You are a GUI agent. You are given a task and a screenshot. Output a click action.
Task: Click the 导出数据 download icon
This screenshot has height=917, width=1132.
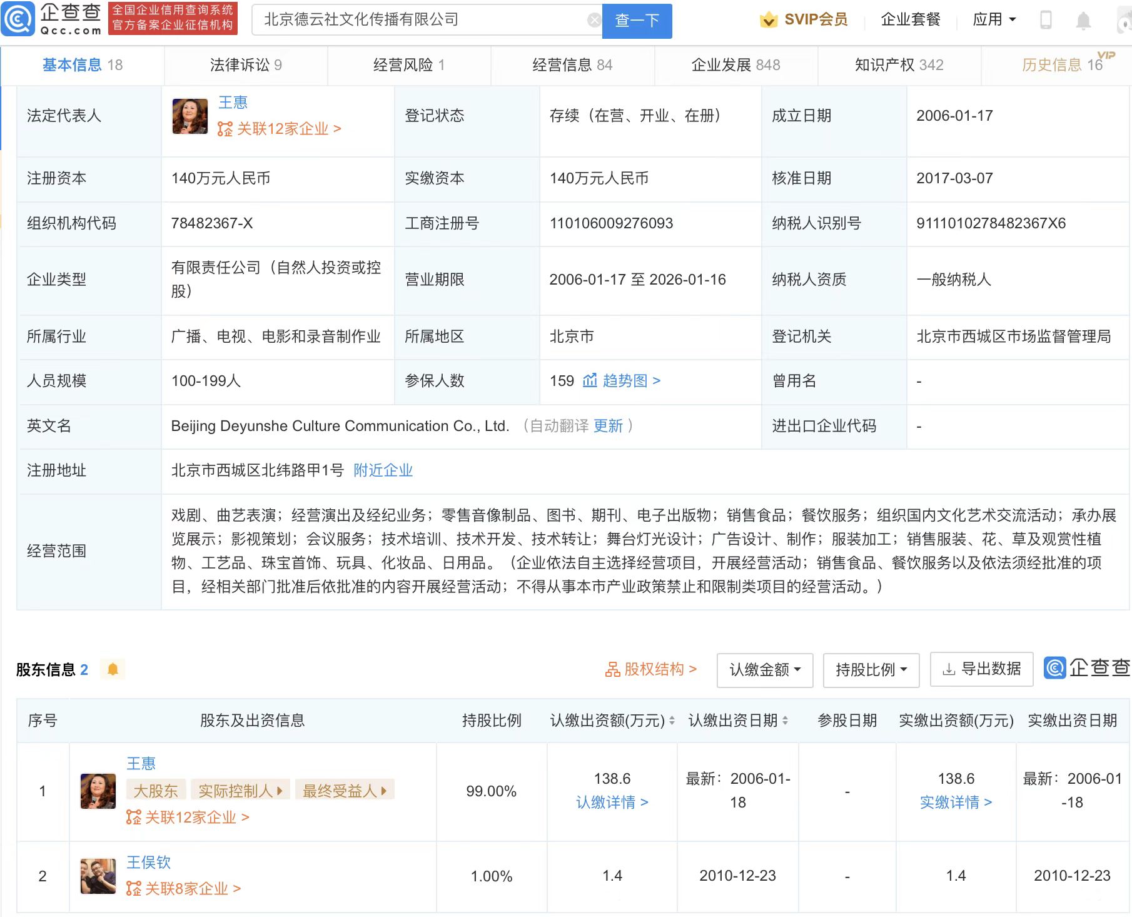coord(949,669)
